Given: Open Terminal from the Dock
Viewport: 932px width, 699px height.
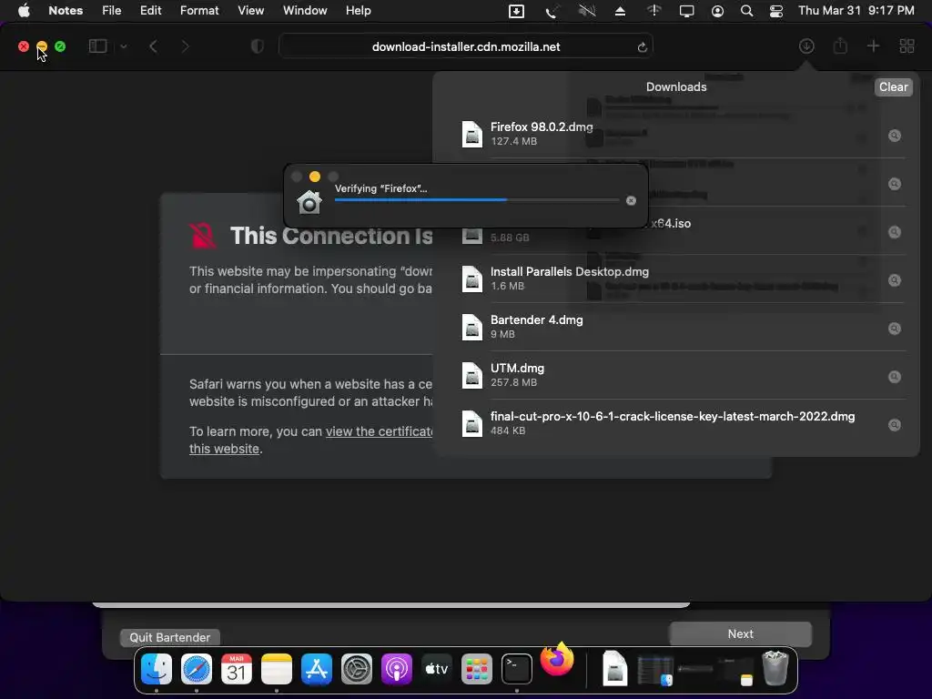Looking at the screenshot, I should (x=517, y=669).
